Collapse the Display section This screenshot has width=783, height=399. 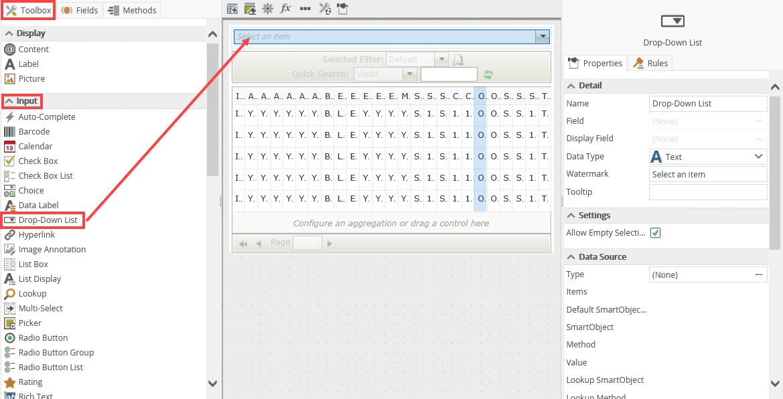[x=9, y=33]
